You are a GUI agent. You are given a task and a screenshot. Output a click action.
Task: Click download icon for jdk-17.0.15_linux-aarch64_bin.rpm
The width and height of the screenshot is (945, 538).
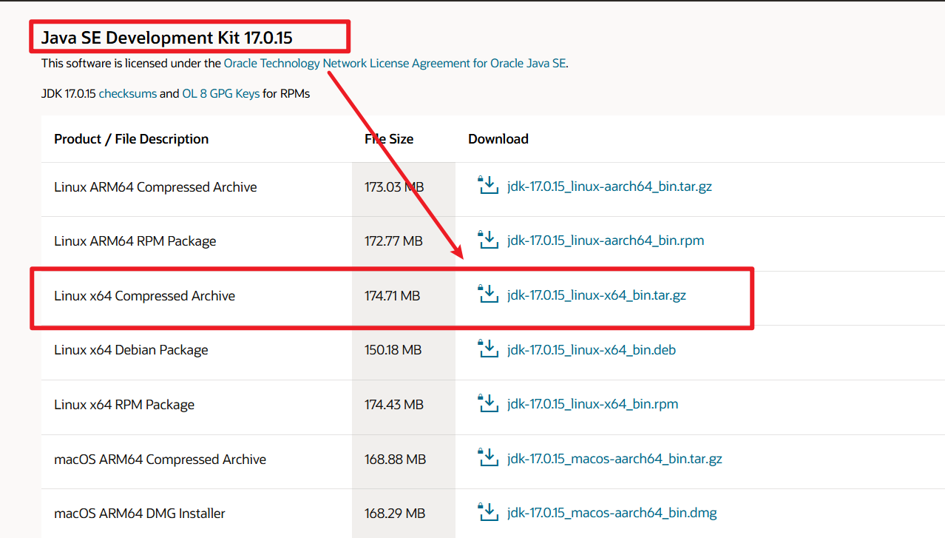[488, 240]
